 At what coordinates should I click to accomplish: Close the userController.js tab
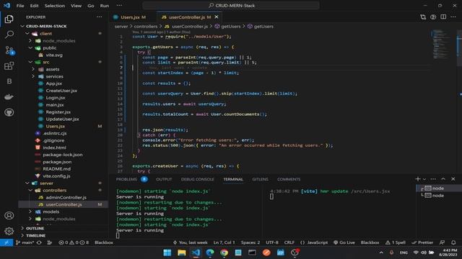(217, 17)
